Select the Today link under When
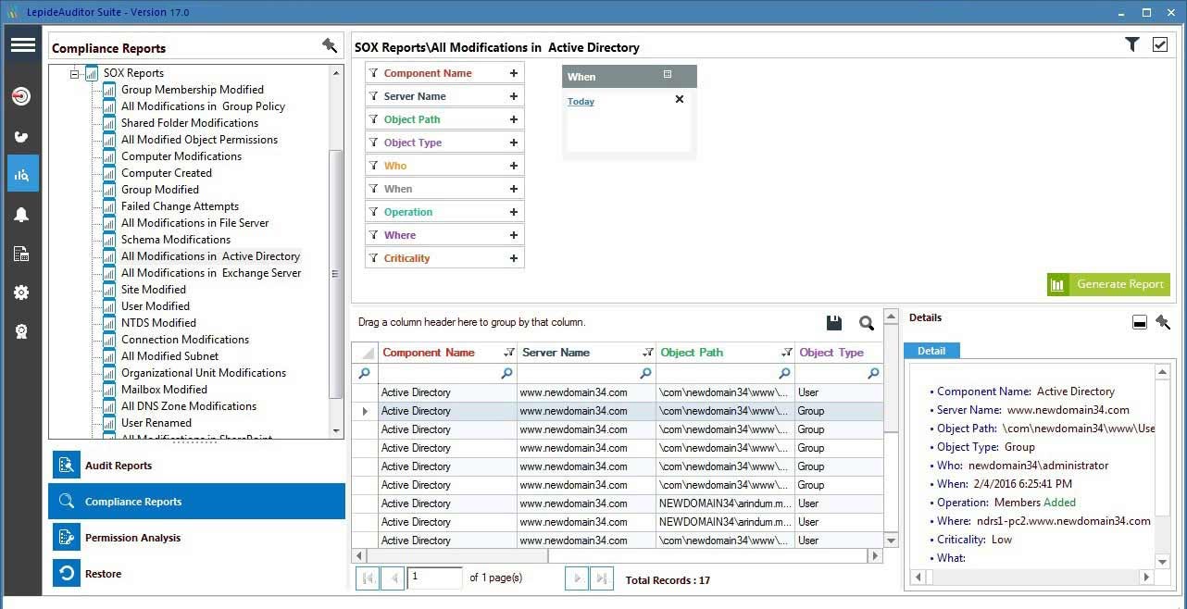The width and height of the screenshot is (1187, 609). (x=581, y=101)
